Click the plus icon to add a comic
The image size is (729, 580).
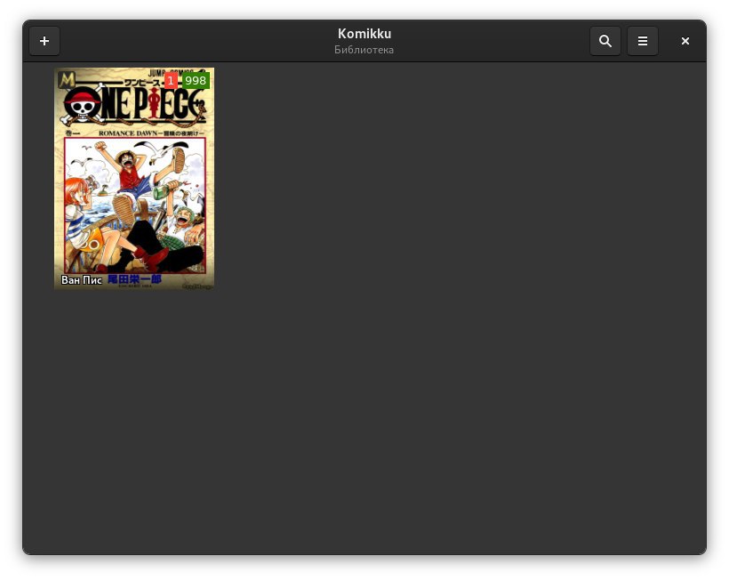click(44, 41)
